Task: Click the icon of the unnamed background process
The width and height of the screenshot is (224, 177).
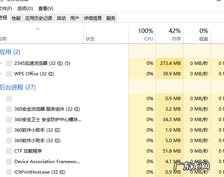Action: pos(9,99)
